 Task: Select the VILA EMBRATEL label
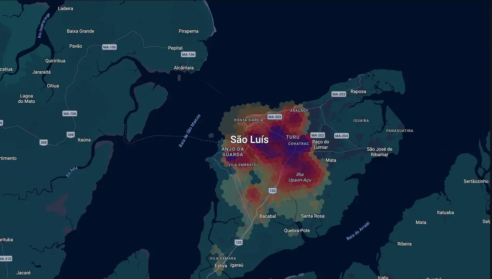click(x=243, y=165)
